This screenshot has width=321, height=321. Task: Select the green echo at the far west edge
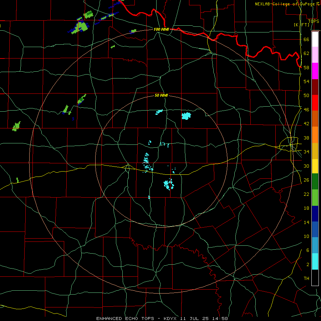pyautogui.click(x=16, y=126)
